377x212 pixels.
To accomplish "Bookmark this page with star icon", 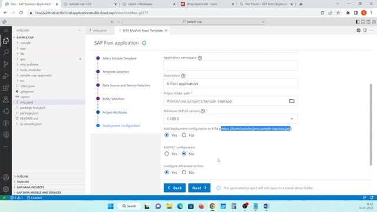I will [x=338, y=13].
